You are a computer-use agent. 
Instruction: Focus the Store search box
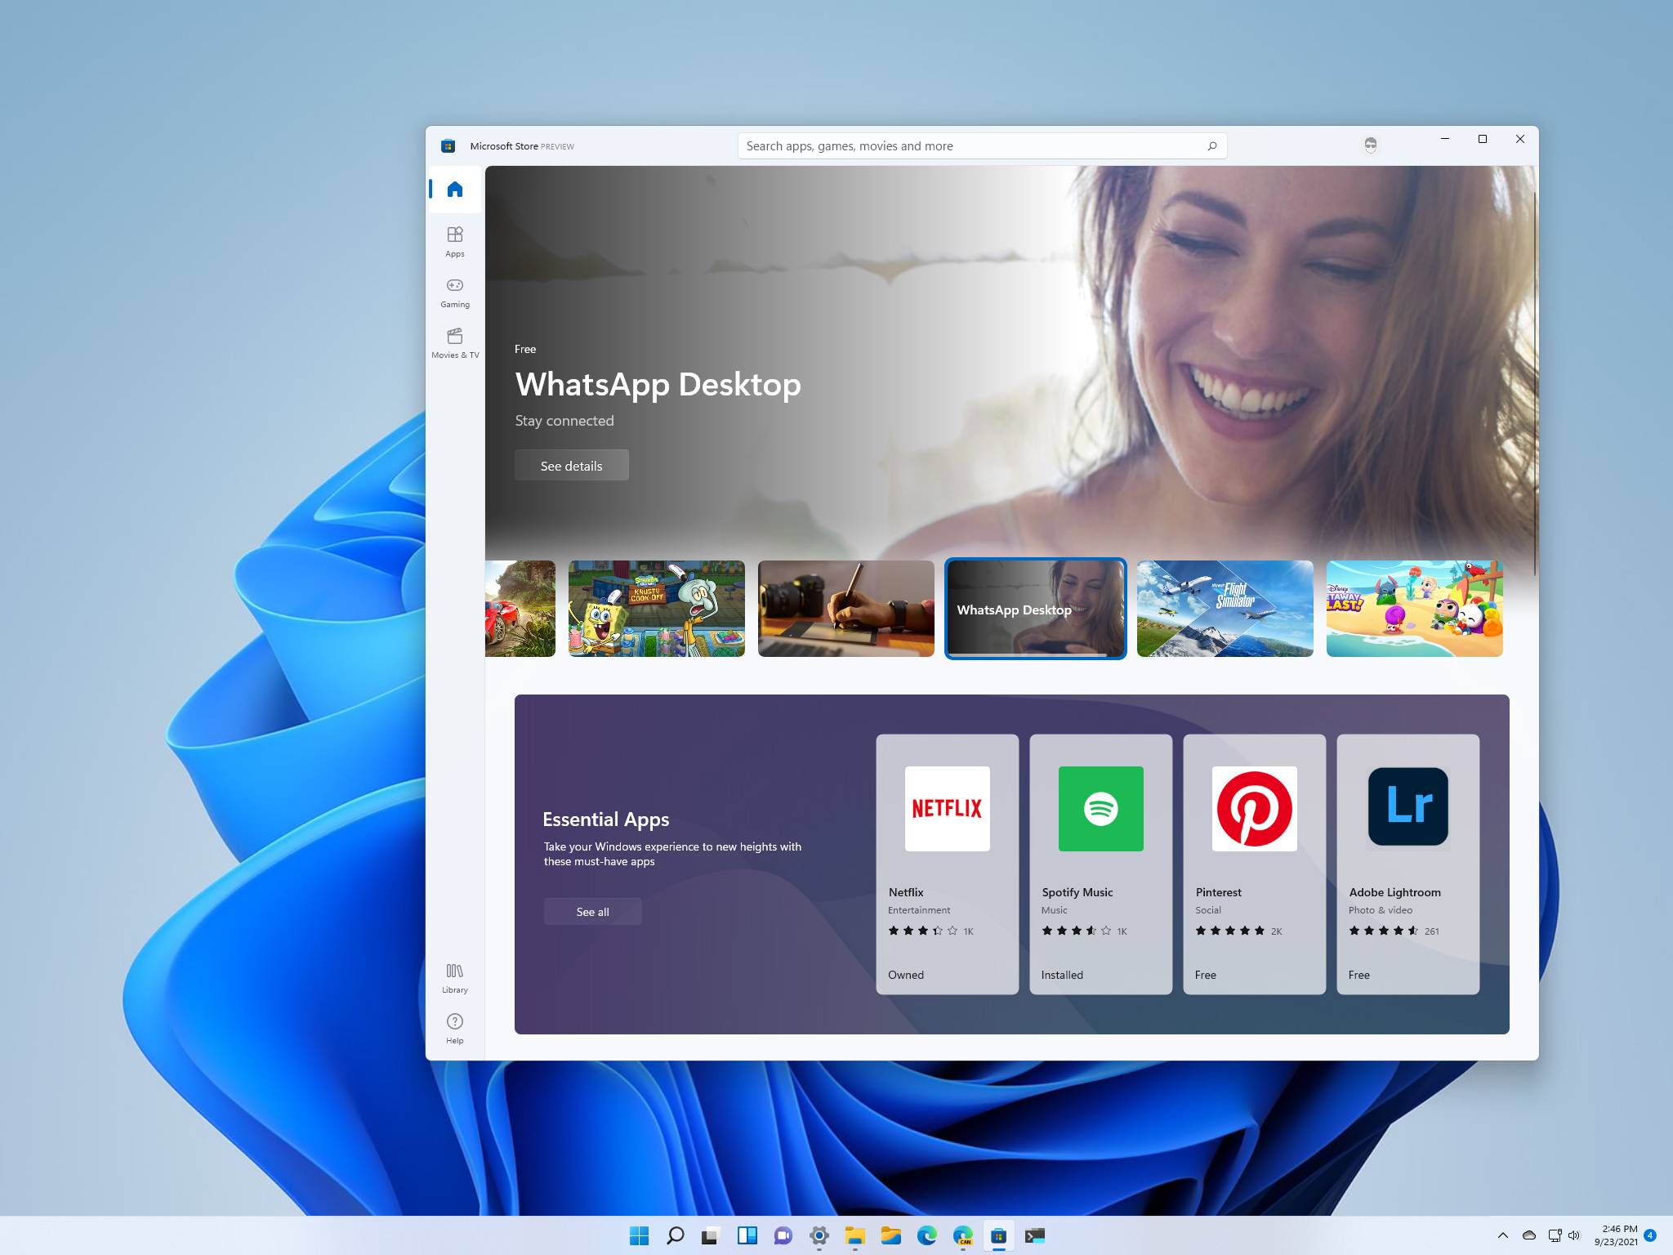point(982,146)
